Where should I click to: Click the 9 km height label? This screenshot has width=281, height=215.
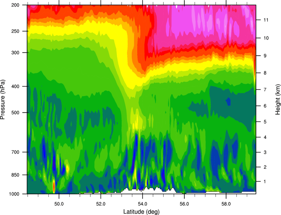pyautogui.click(x=265, y=56)
